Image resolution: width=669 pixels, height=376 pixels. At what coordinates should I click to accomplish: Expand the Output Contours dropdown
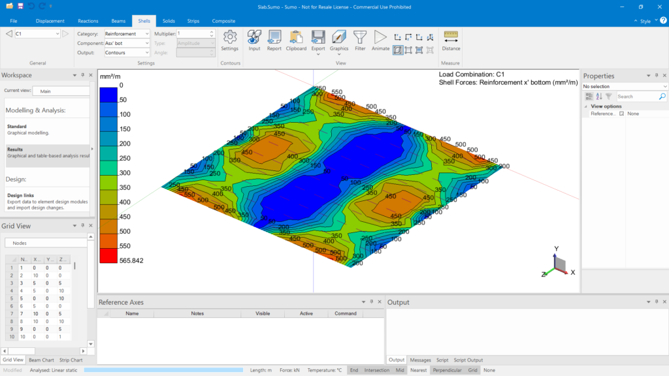pos(127,52)
